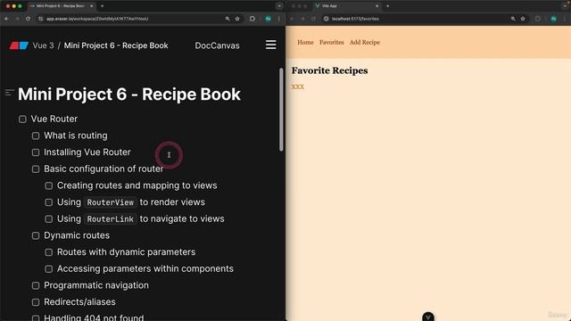
Task: Check the Vue Router checkbox
Action: (22, 119)
